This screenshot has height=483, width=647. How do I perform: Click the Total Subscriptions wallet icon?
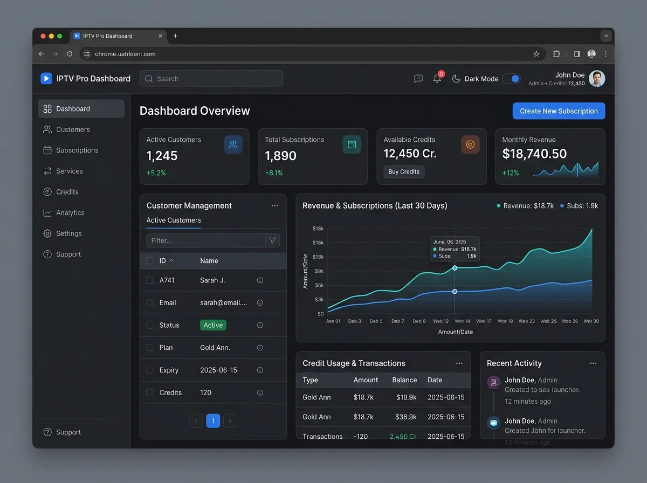coord(352,144)
